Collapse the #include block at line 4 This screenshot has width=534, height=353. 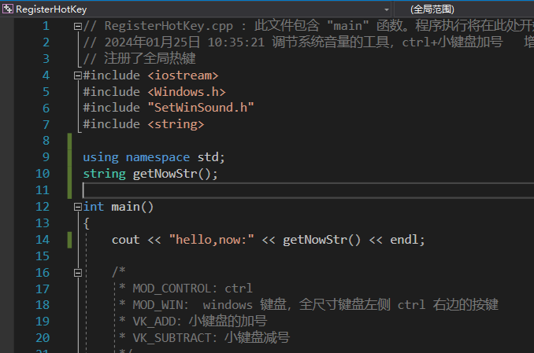pyautogui.click(x=78, y=75)
